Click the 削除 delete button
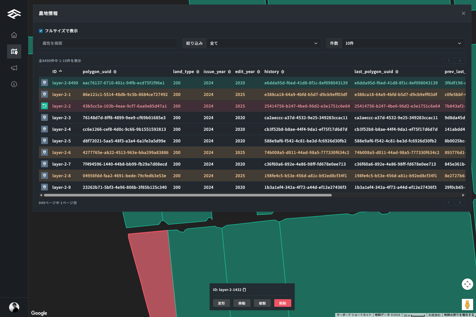The height and width of the screenshot is (317, 476). tap(282, 303)
